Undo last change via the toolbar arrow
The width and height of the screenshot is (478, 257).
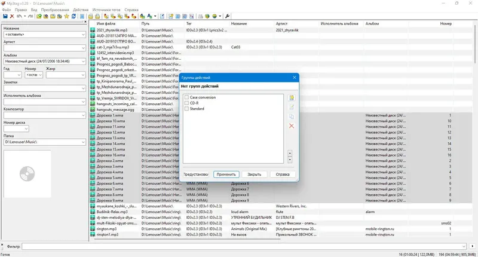tap(19, 16)
